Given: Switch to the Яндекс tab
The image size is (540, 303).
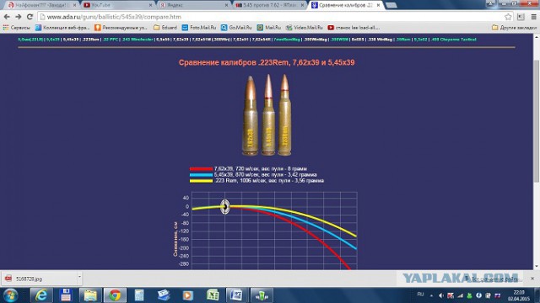Looking at the screenshot, I should coord(193,5).
